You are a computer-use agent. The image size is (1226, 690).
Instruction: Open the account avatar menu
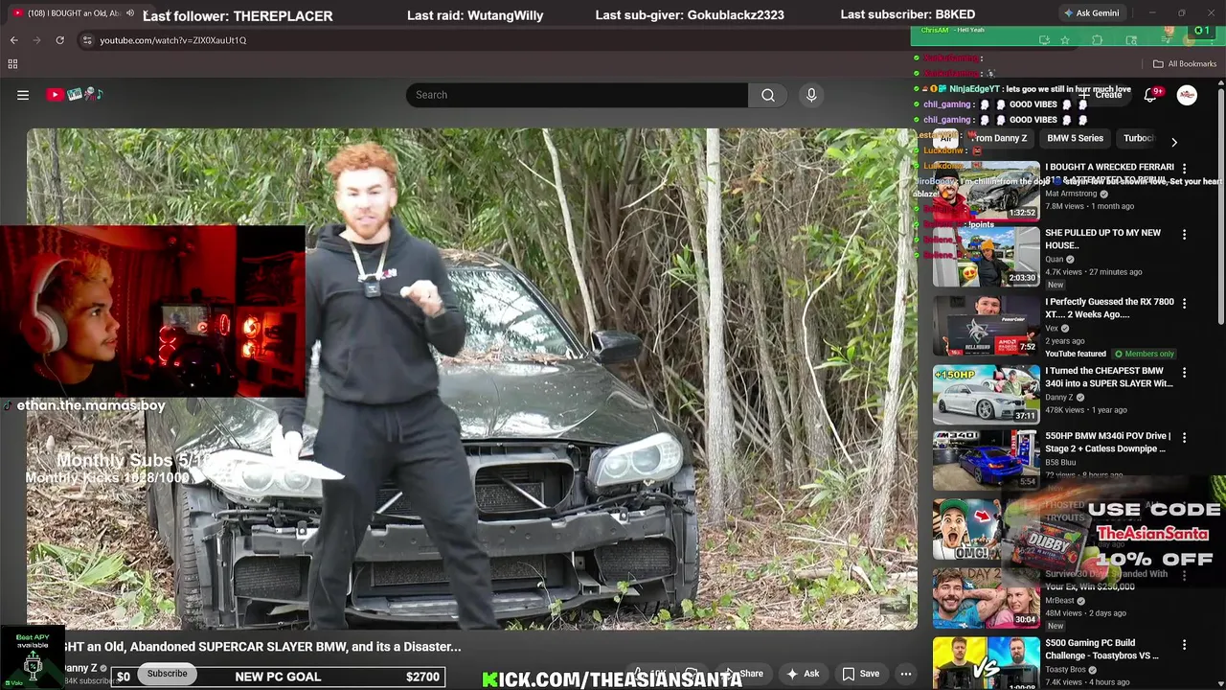point(1187,95)
